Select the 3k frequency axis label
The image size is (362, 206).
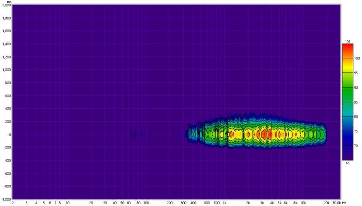click(262, 203)
